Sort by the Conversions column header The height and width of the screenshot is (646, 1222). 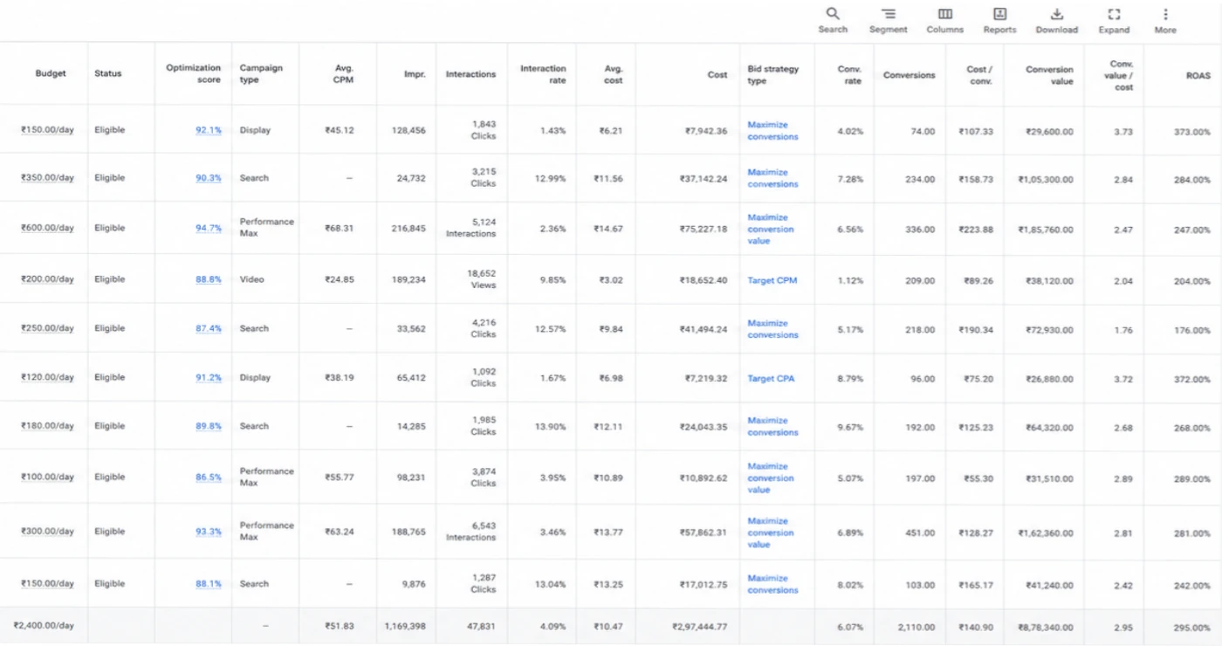click(909, 74)
